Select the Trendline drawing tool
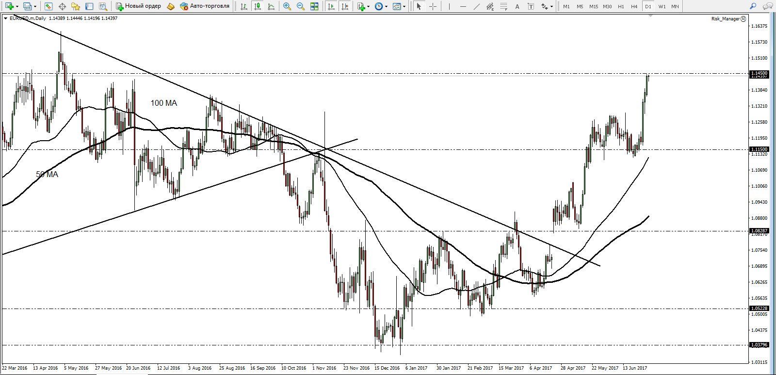The height and width of the screenshot is (375, 776). click(476, 6)
